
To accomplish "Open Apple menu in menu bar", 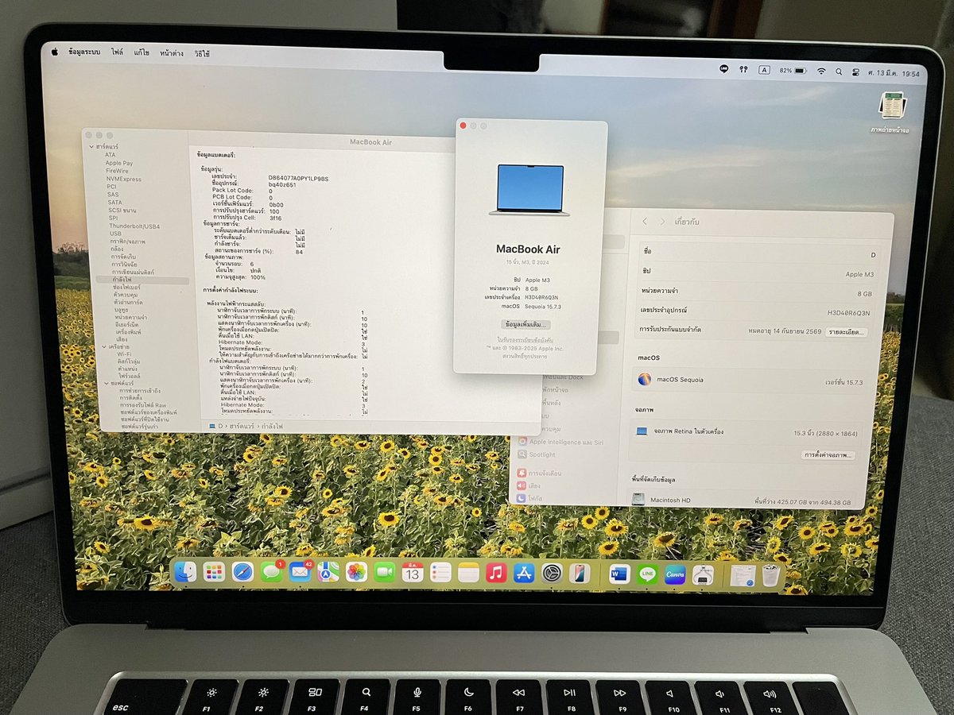I will 55,52.
